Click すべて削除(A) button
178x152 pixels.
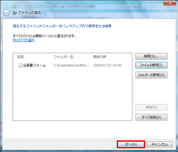151,117
